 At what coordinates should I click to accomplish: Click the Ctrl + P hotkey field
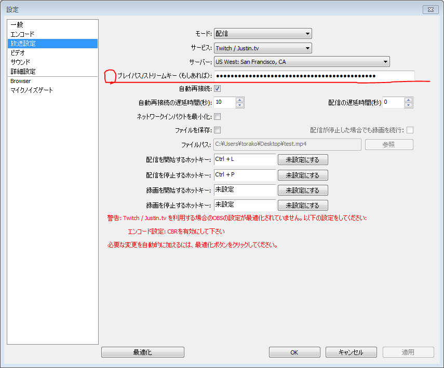pyautogui.click(x=244, y=175)
